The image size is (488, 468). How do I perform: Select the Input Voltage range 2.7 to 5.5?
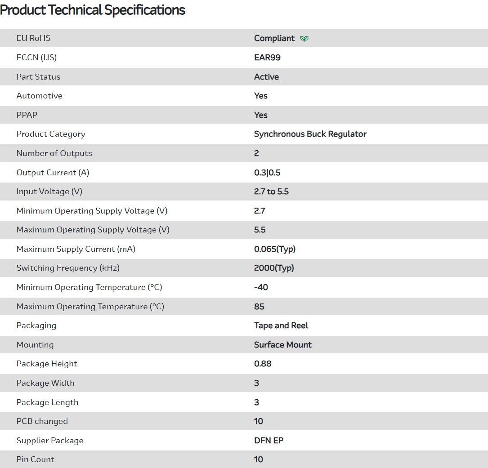coord(271,192)
